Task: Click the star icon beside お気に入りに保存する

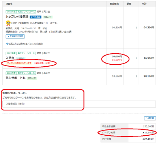Action: coord(7,44)
